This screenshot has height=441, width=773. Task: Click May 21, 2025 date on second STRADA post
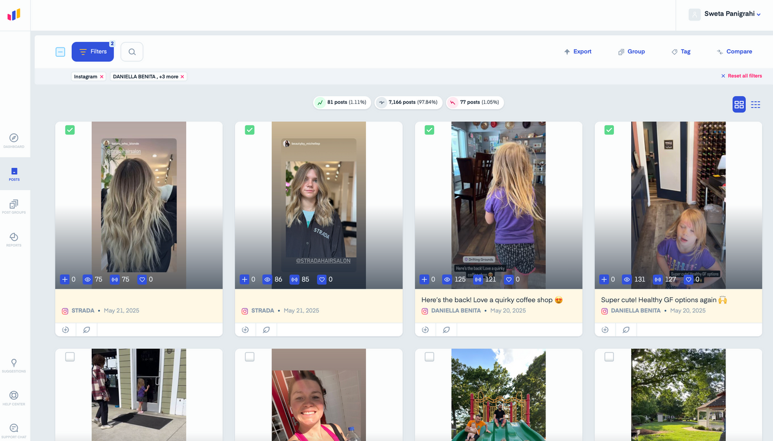click(301, 311)
